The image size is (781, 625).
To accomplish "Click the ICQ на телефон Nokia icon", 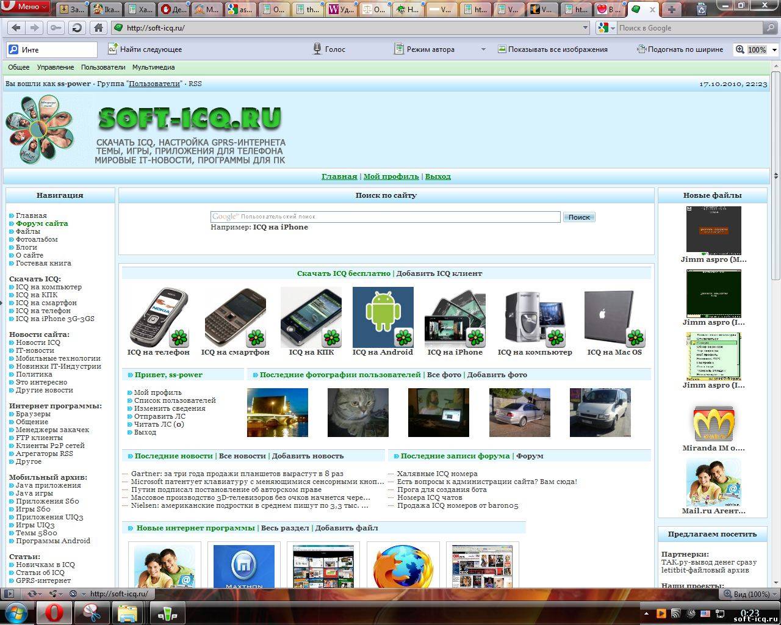I will [159, 317].
